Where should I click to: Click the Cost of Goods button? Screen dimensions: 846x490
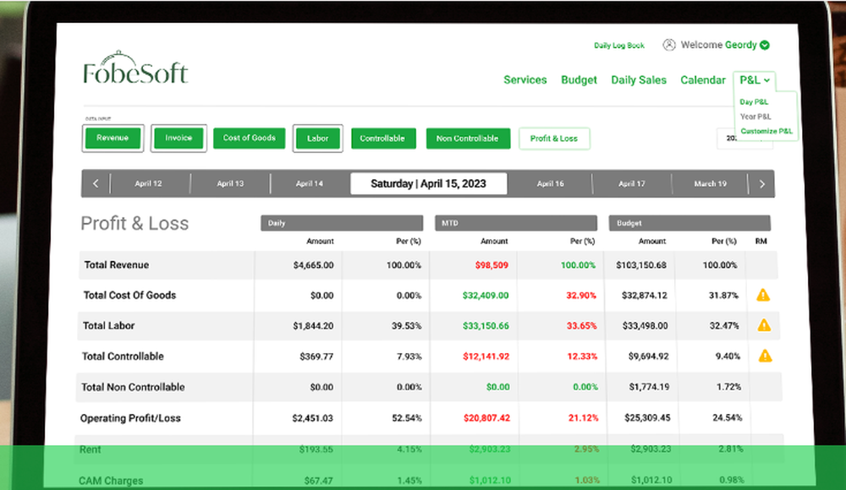(250, 138)
